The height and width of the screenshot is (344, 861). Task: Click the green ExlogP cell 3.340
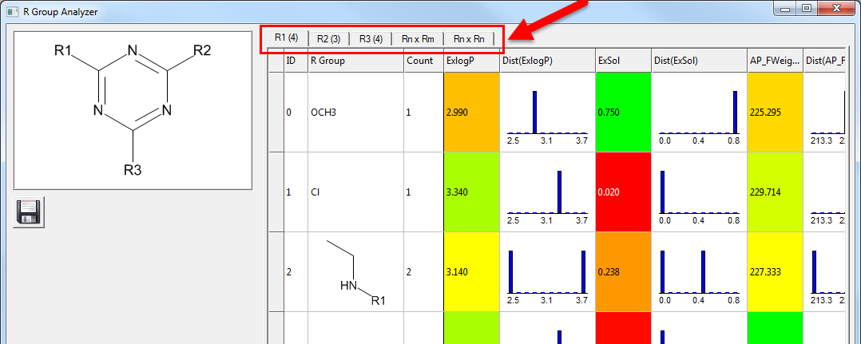pyautogui.click(x=471, y=192)
